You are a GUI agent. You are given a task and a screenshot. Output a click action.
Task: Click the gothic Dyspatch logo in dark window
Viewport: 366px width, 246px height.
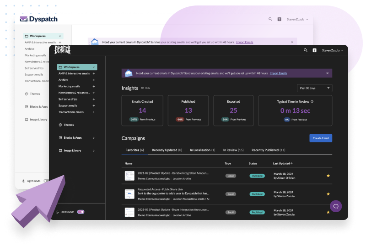pos(62,50)
